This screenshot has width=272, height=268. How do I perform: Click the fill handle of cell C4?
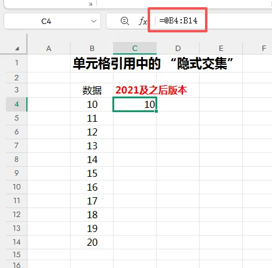click(x=156, y=111)
